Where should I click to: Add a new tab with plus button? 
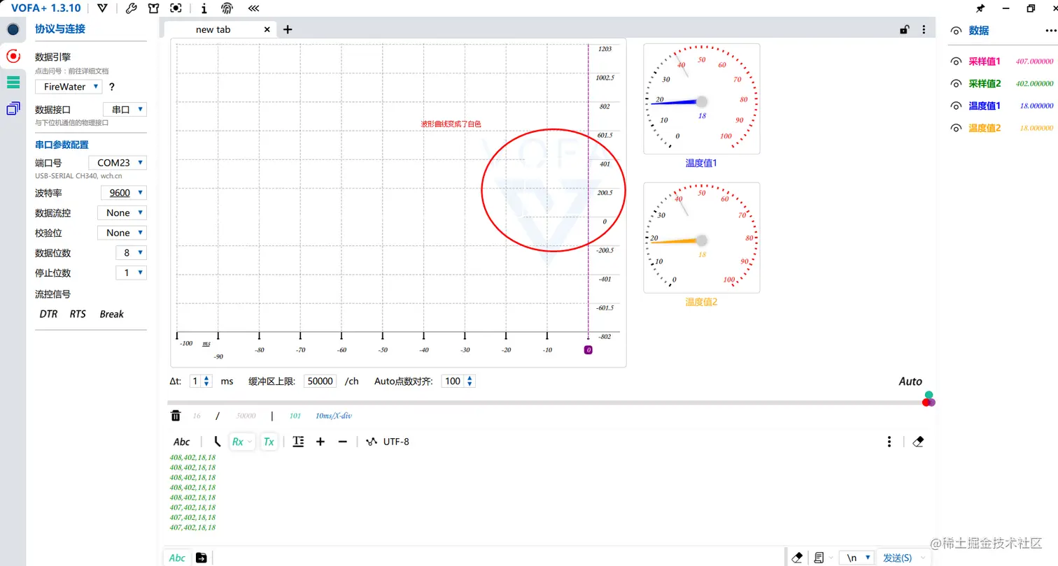(x=288, y=29)
